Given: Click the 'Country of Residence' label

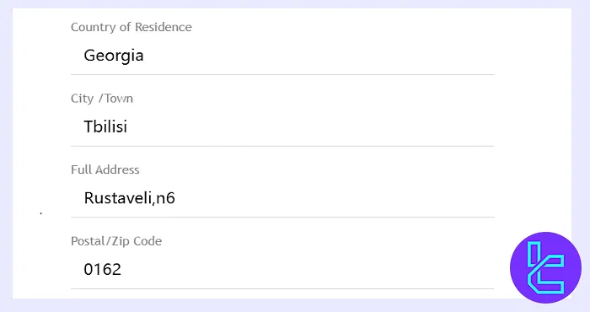Looking at the screenshot, I should (131, 27).
